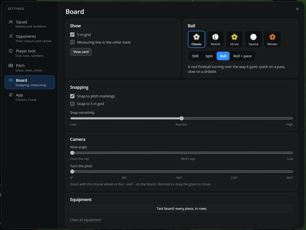Choose the Winter orange ball

272,39
